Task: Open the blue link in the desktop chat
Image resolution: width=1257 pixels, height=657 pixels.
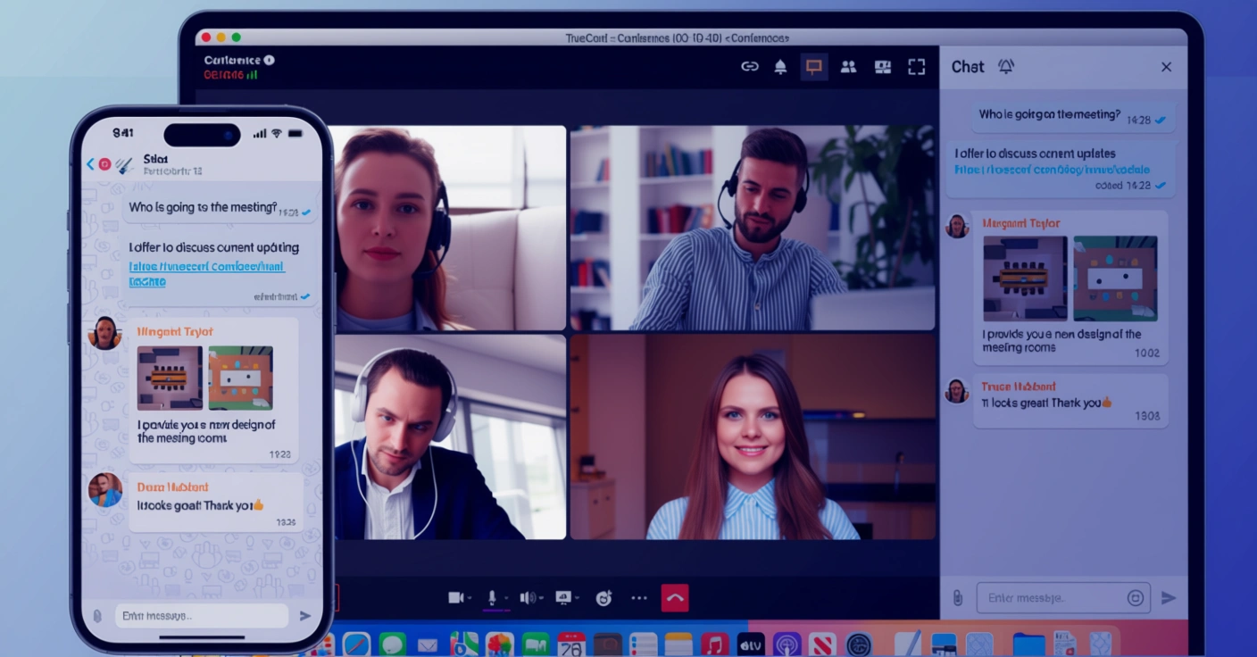Action: pyautogui.click(x=1052, y=170)
